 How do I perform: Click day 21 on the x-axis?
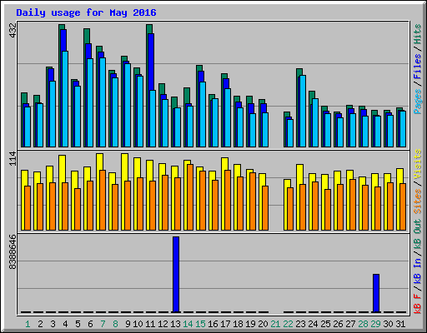275,324
